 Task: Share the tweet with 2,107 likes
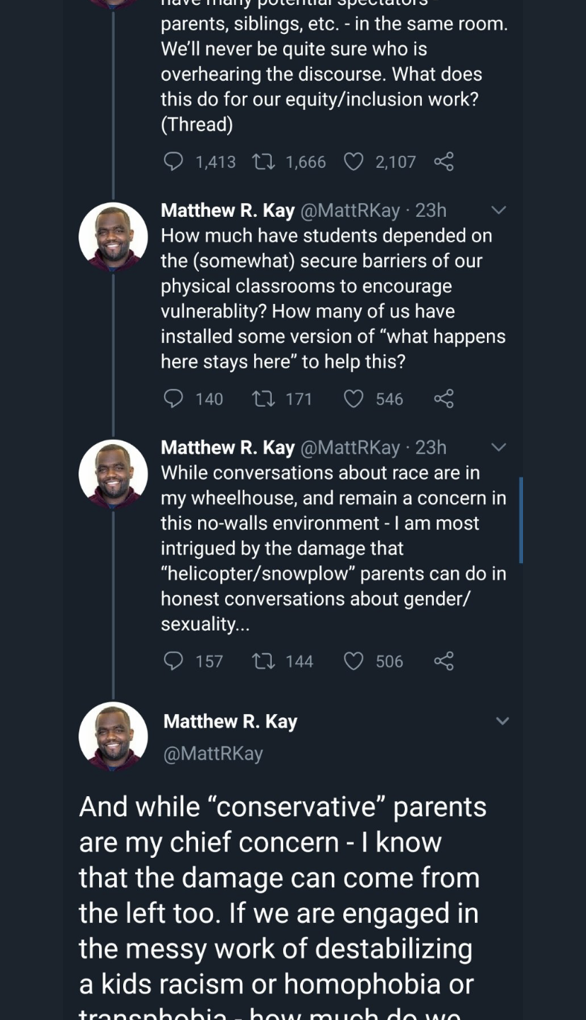[x=444, y=162]
